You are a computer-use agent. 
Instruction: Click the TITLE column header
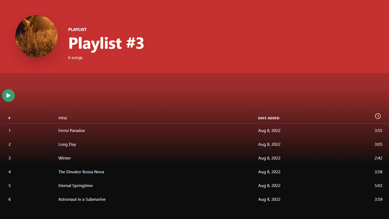click(63, 118)
